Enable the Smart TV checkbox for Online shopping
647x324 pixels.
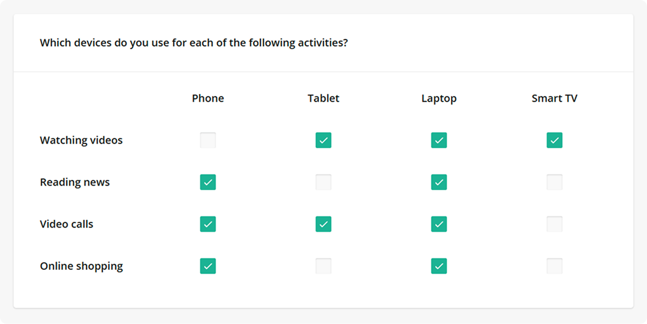point(555,266)
